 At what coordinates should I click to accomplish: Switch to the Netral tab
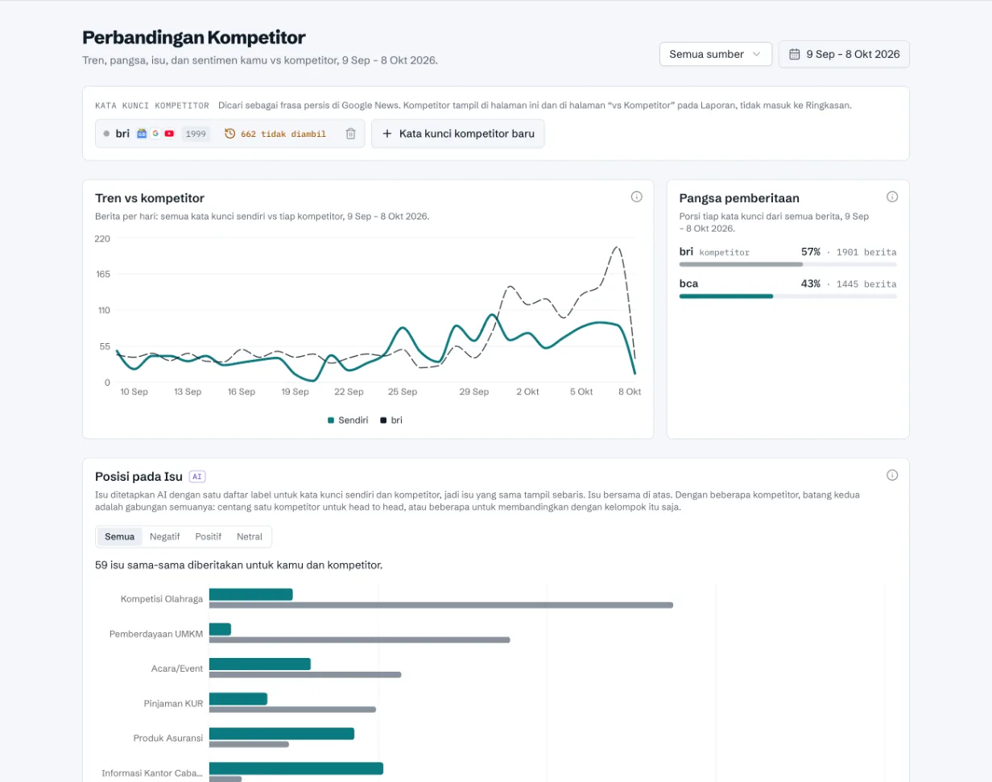click(x=250, y=536)
